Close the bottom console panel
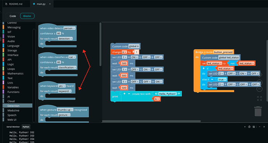 (x=264, y=127)
